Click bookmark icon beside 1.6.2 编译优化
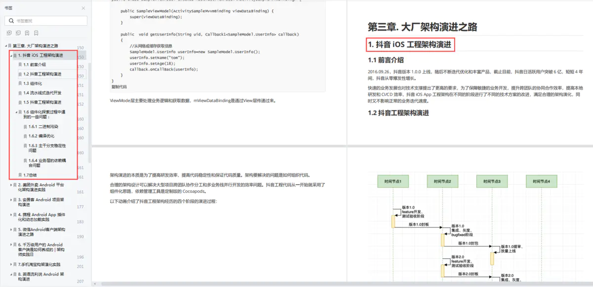 (x=26, y=136)
